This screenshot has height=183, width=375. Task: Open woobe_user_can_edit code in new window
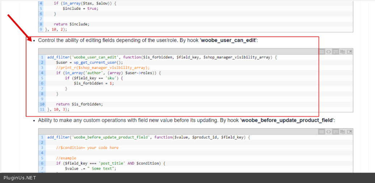click(x=349, y=52)
